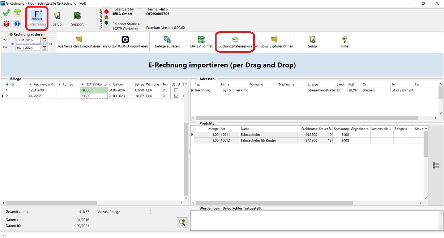444x238 pixels.
Task: Open the Support section in top toolbar
Action: [77, 18]
